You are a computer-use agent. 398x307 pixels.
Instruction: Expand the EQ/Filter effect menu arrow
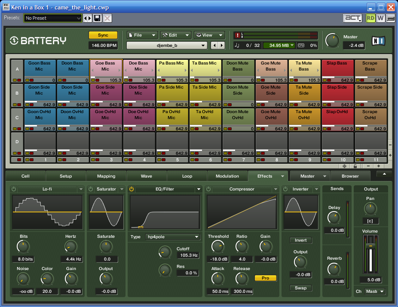tap(199, 189)
